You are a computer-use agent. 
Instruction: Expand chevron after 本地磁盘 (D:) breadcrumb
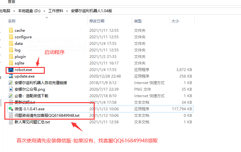45,11
